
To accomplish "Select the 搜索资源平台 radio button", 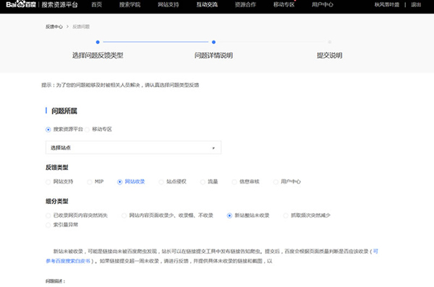I will tap(48, 129).
